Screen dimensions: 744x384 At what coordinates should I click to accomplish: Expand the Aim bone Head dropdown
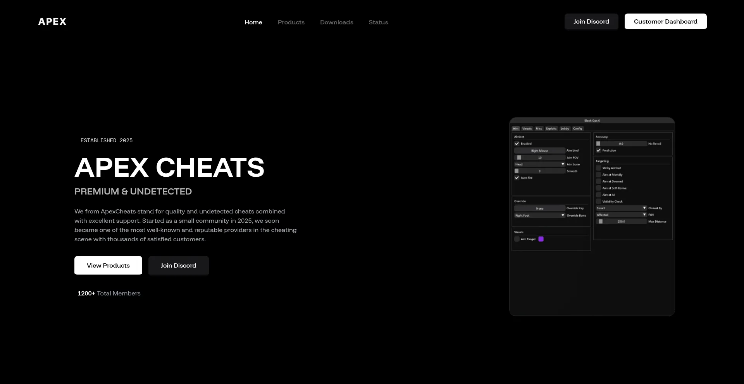pos(539,164)
